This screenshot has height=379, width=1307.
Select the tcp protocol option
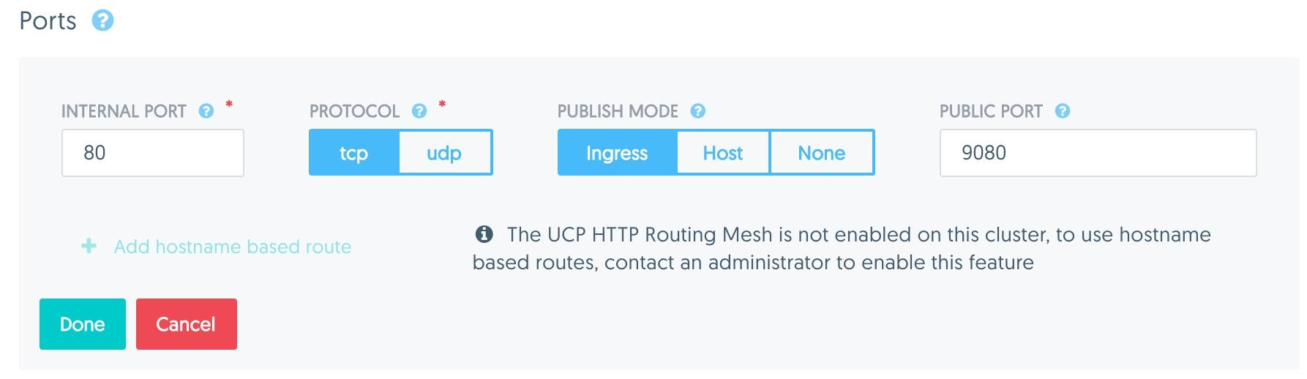pos(354,152)
